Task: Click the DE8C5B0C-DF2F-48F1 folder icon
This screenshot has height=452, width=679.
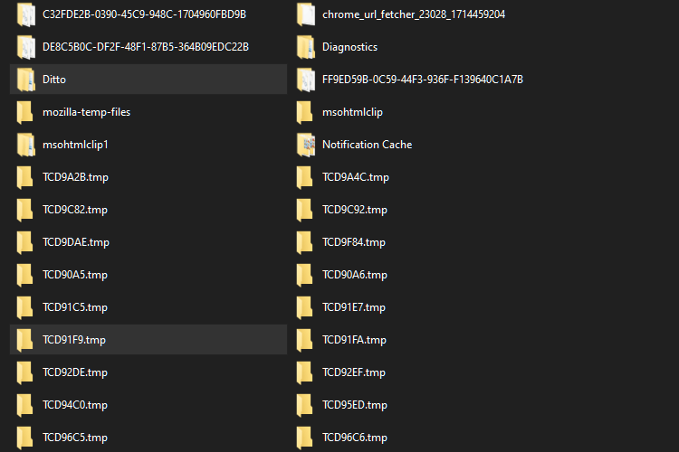Action: (x=25, y=47)
